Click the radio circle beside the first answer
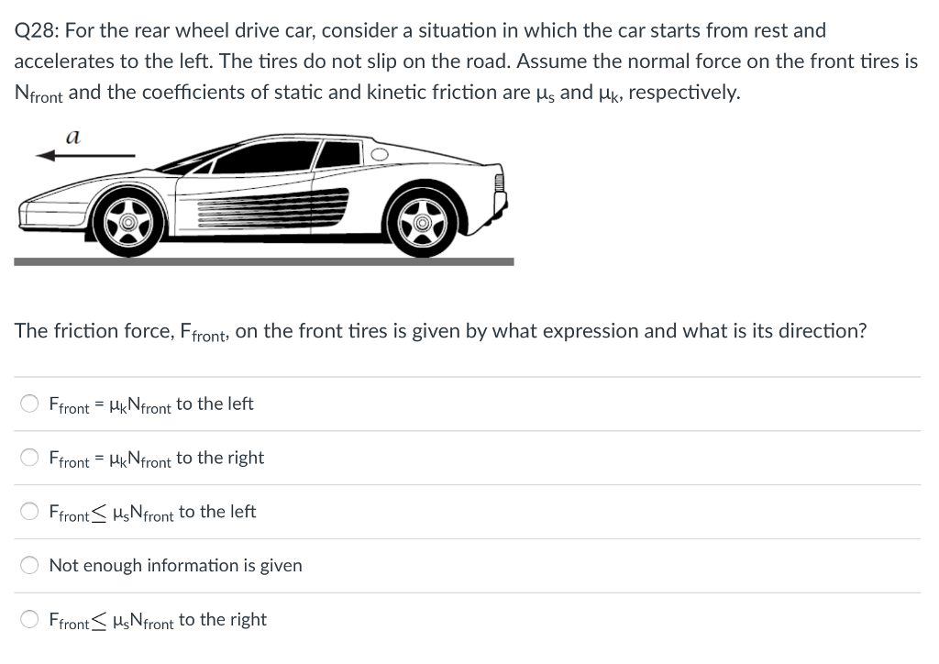939x664 pixels. click(28, 403)
